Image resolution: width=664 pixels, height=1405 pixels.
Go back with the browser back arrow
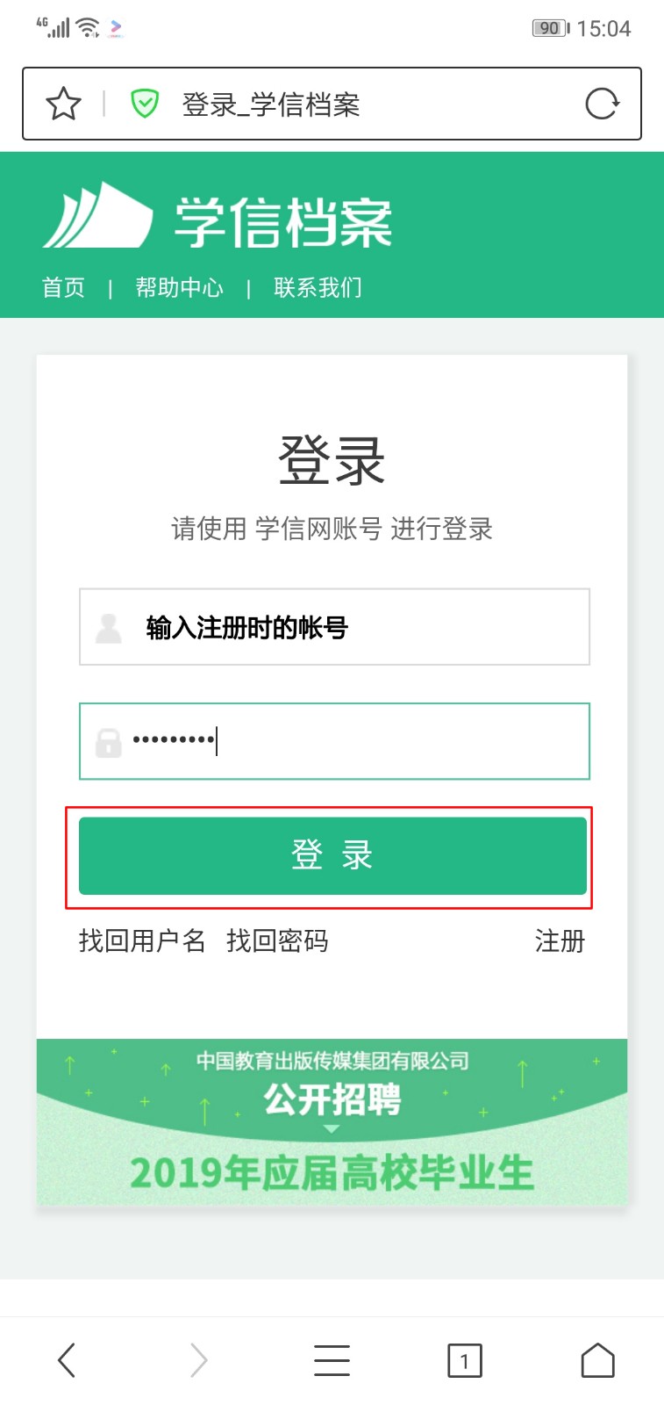point(67,1360)
